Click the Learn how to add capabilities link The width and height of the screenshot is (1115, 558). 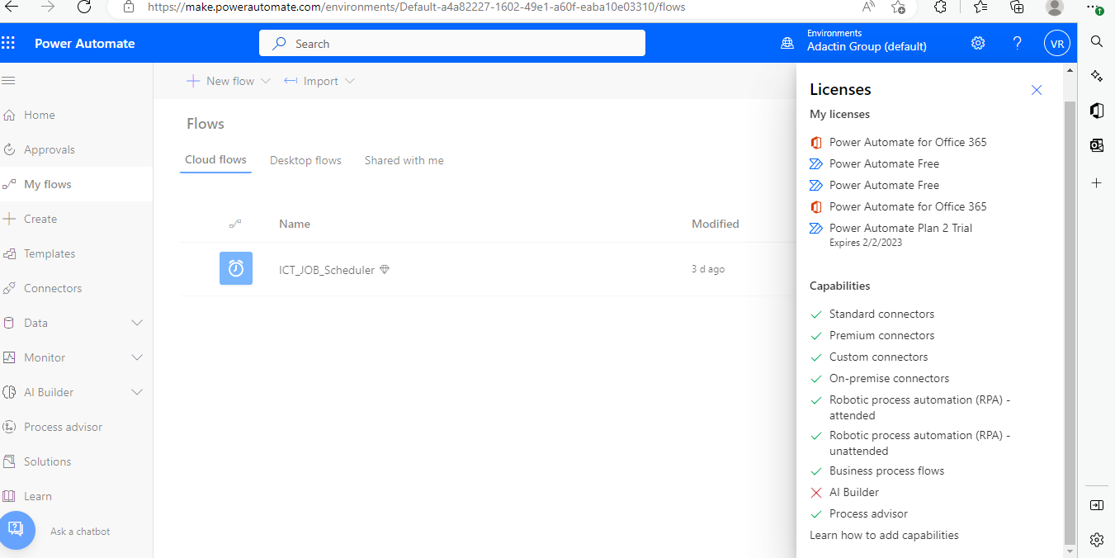pyautogui.click(x=883, y=535)
